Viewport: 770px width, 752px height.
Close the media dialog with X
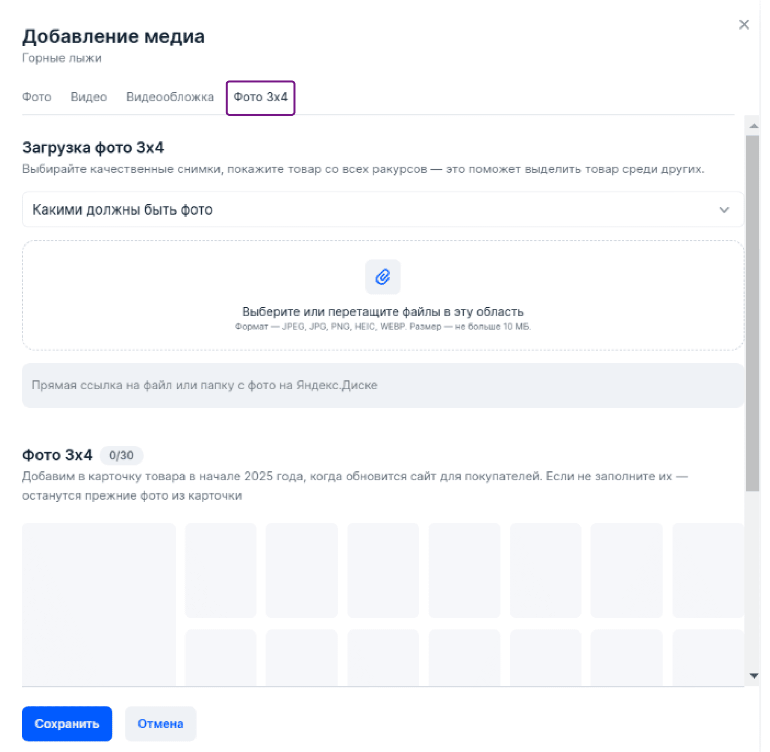coord(743,25)
